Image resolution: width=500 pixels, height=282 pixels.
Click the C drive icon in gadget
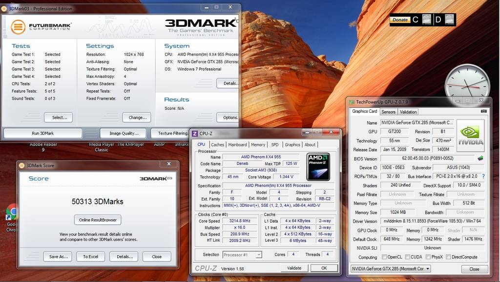click(x=427, y=20)
